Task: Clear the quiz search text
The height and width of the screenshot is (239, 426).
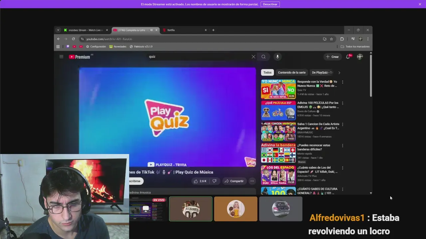Action: pyautogui.click(x=253, y=57)
